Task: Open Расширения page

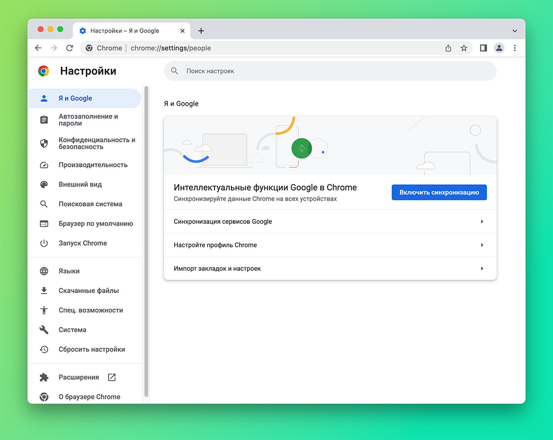Action: [x=84, y=377]
